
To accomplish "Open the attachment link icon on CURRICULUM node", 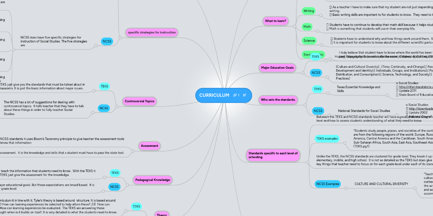I will (235, 95).
